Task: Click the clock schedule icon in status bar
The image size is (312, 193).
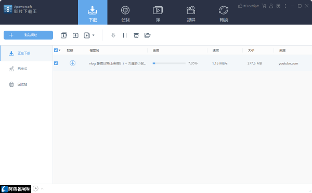Action: [35, 188]
